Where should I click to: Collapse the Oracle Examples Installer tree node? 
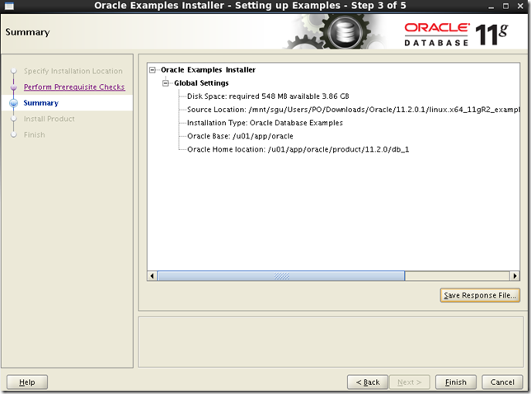[153, 70]
